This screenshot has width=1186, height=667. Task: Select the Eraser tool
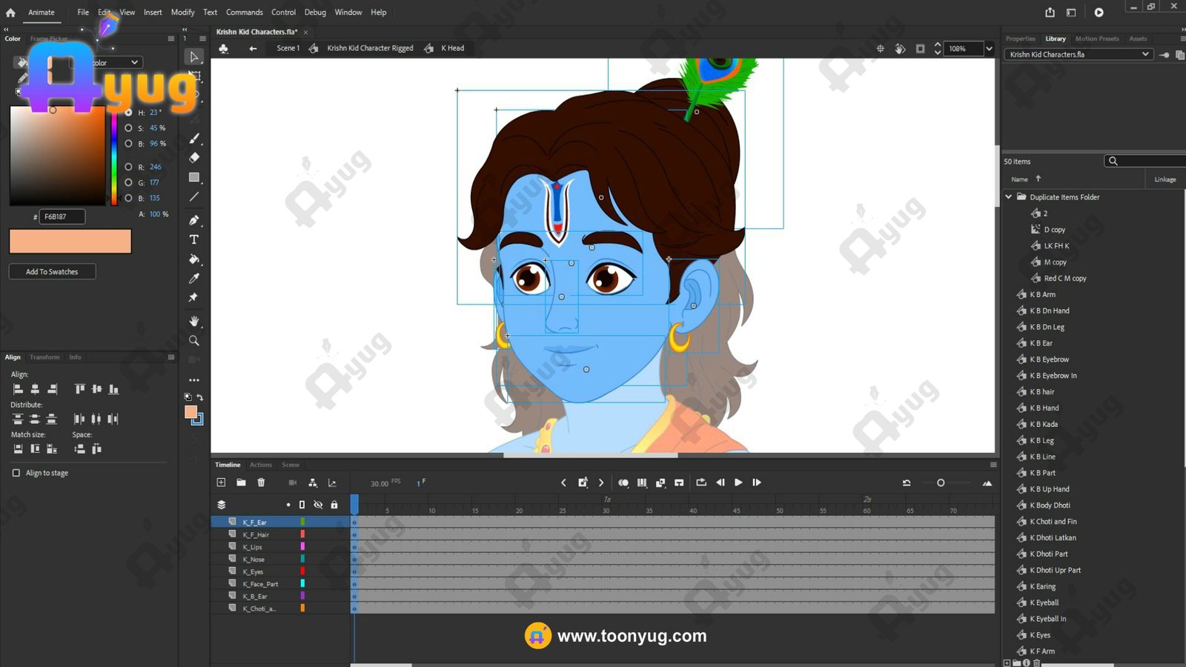pos(194,157)
